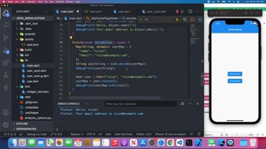Image resolution: width=266 pixels, height=149 pixels.
Task: Click errors and warnings count in status bar
Action: (10, 134)
